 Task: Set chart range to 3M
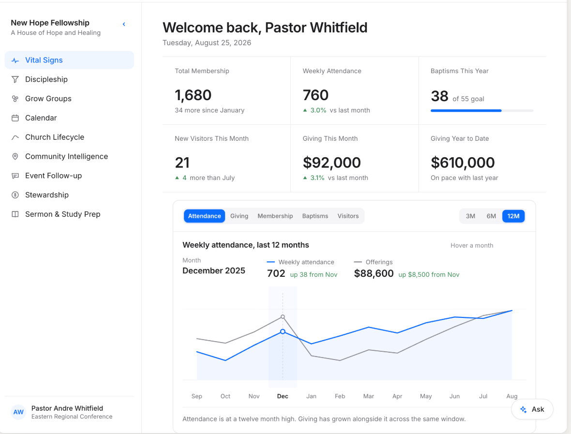point(470,216)
